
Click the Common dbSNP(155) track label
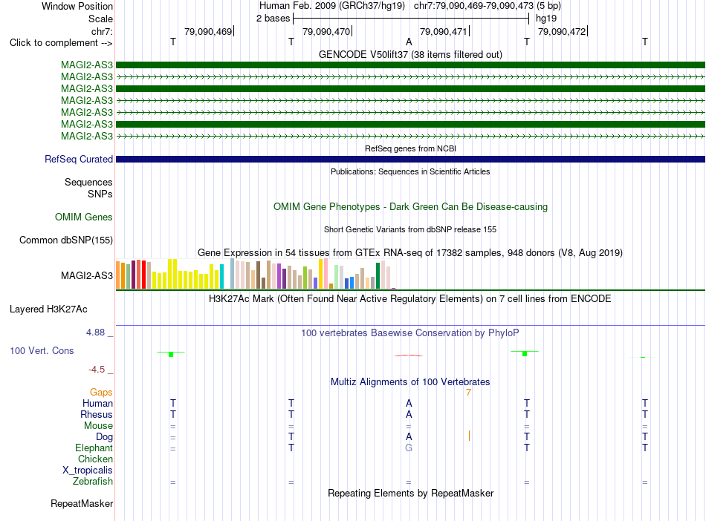66,240
